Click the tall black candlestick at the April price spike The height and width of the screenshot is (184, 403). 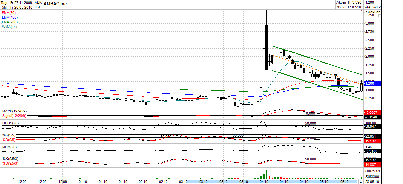[266, 47]
